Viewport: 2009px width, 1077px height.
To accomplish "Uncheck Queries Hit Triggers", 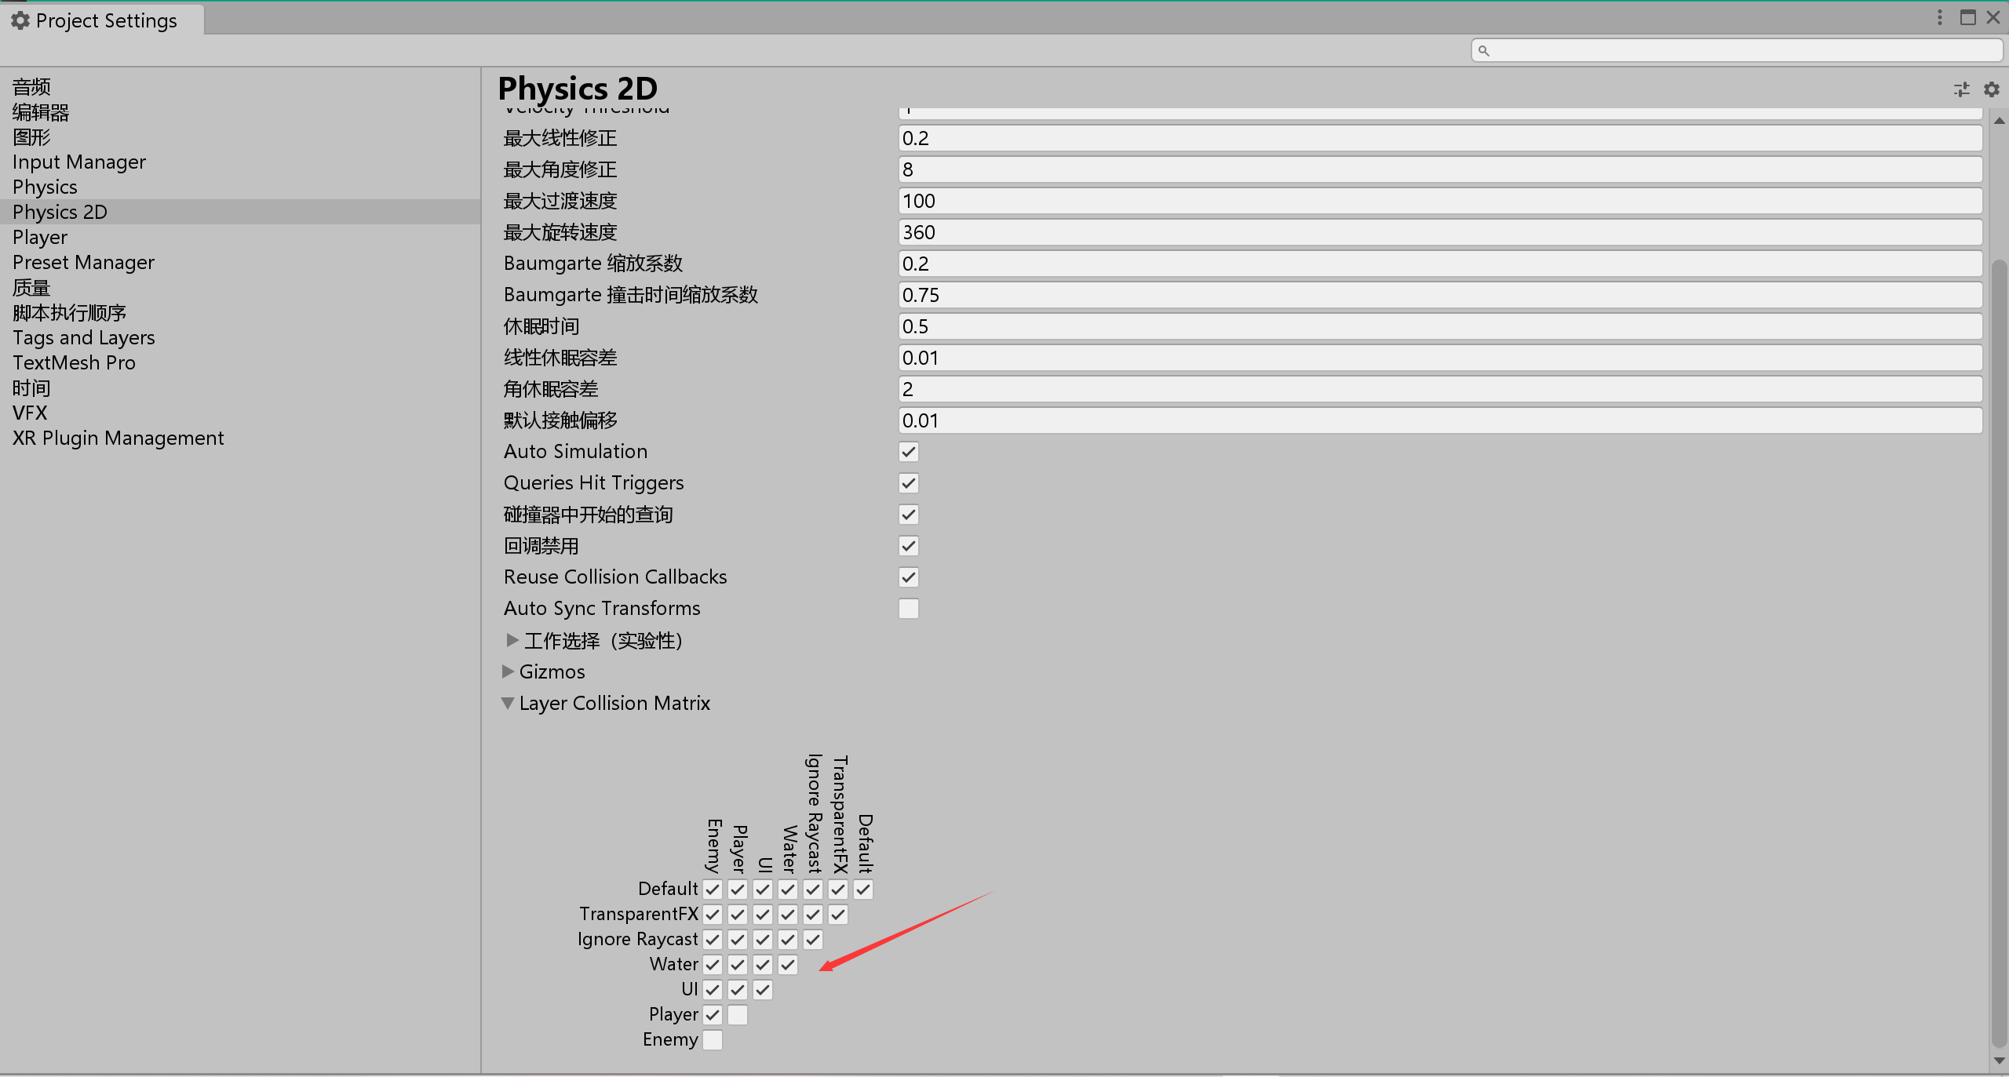I will (907, 483).
